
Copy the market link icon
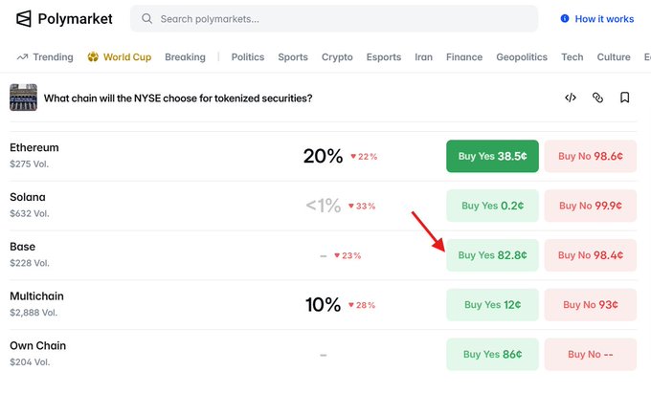(597, 98)
